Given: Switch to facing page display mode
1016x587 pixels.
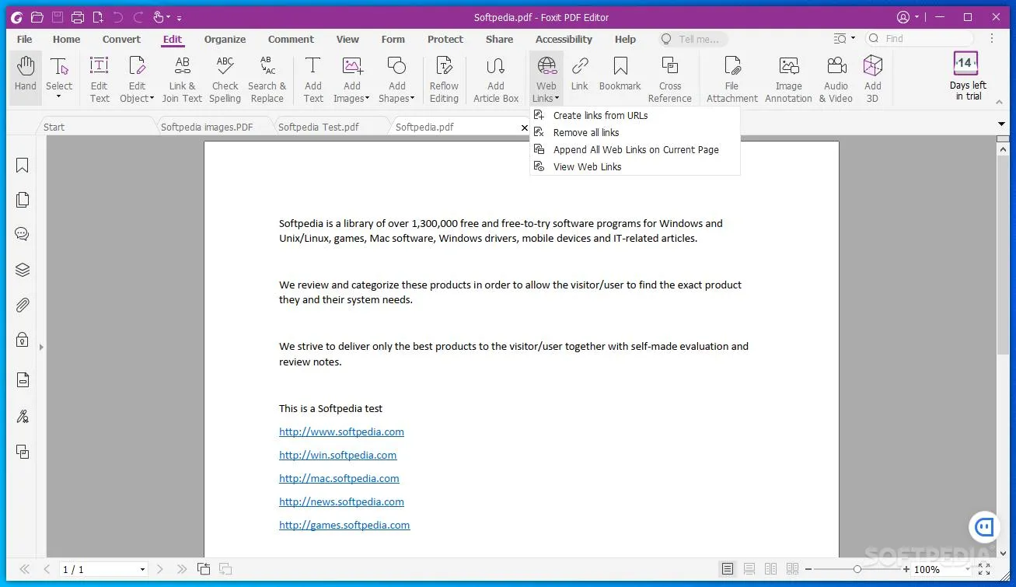Looking at the screenshot, I should pyautogui.click(x=770, y=568).
